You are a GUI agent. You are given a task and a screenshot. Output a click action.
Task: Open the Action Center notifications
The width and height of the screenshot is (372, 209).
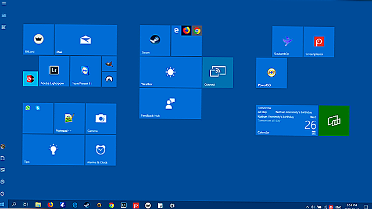(366, 207)
